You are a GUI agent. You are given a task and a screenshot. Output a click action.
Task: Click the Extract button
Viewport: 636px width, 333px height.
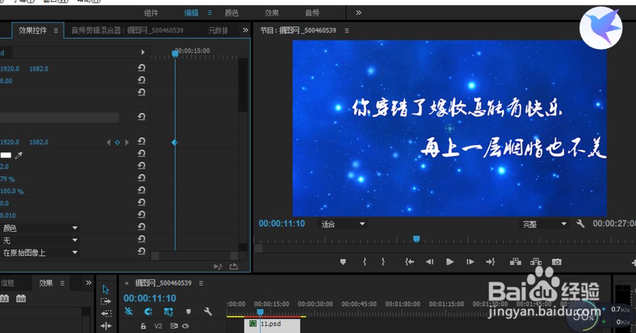(536, 262)
